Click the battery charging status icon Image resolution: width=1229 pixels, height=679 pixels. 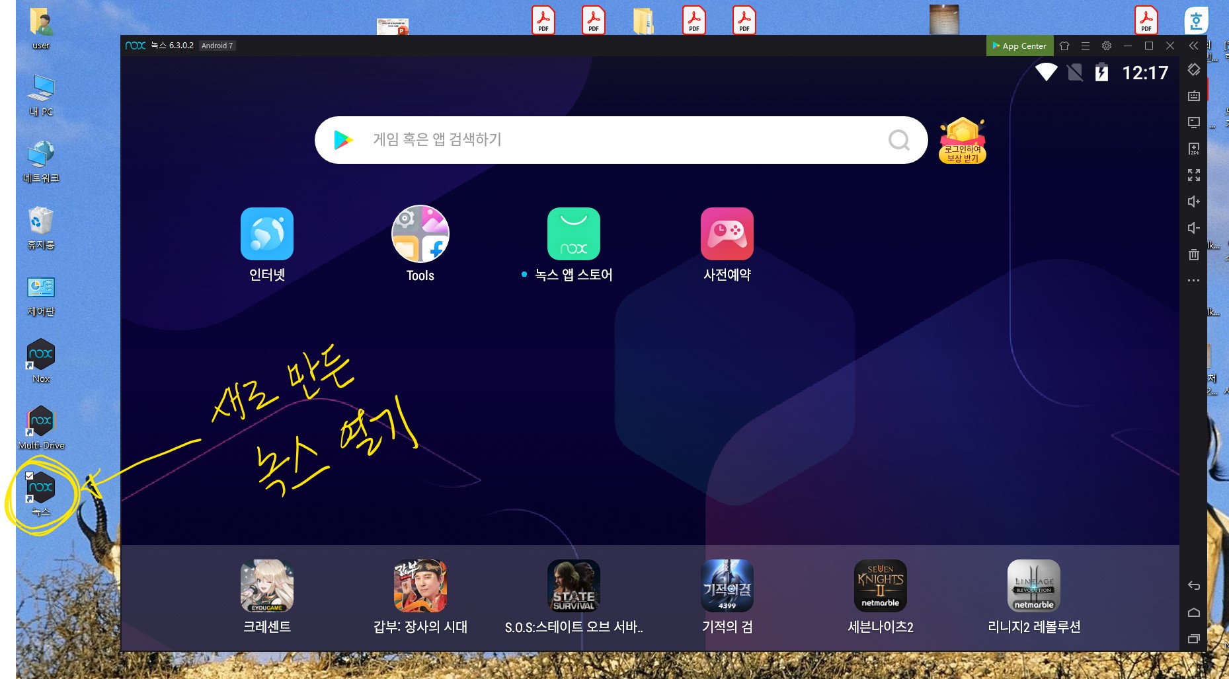(1101, 72)
